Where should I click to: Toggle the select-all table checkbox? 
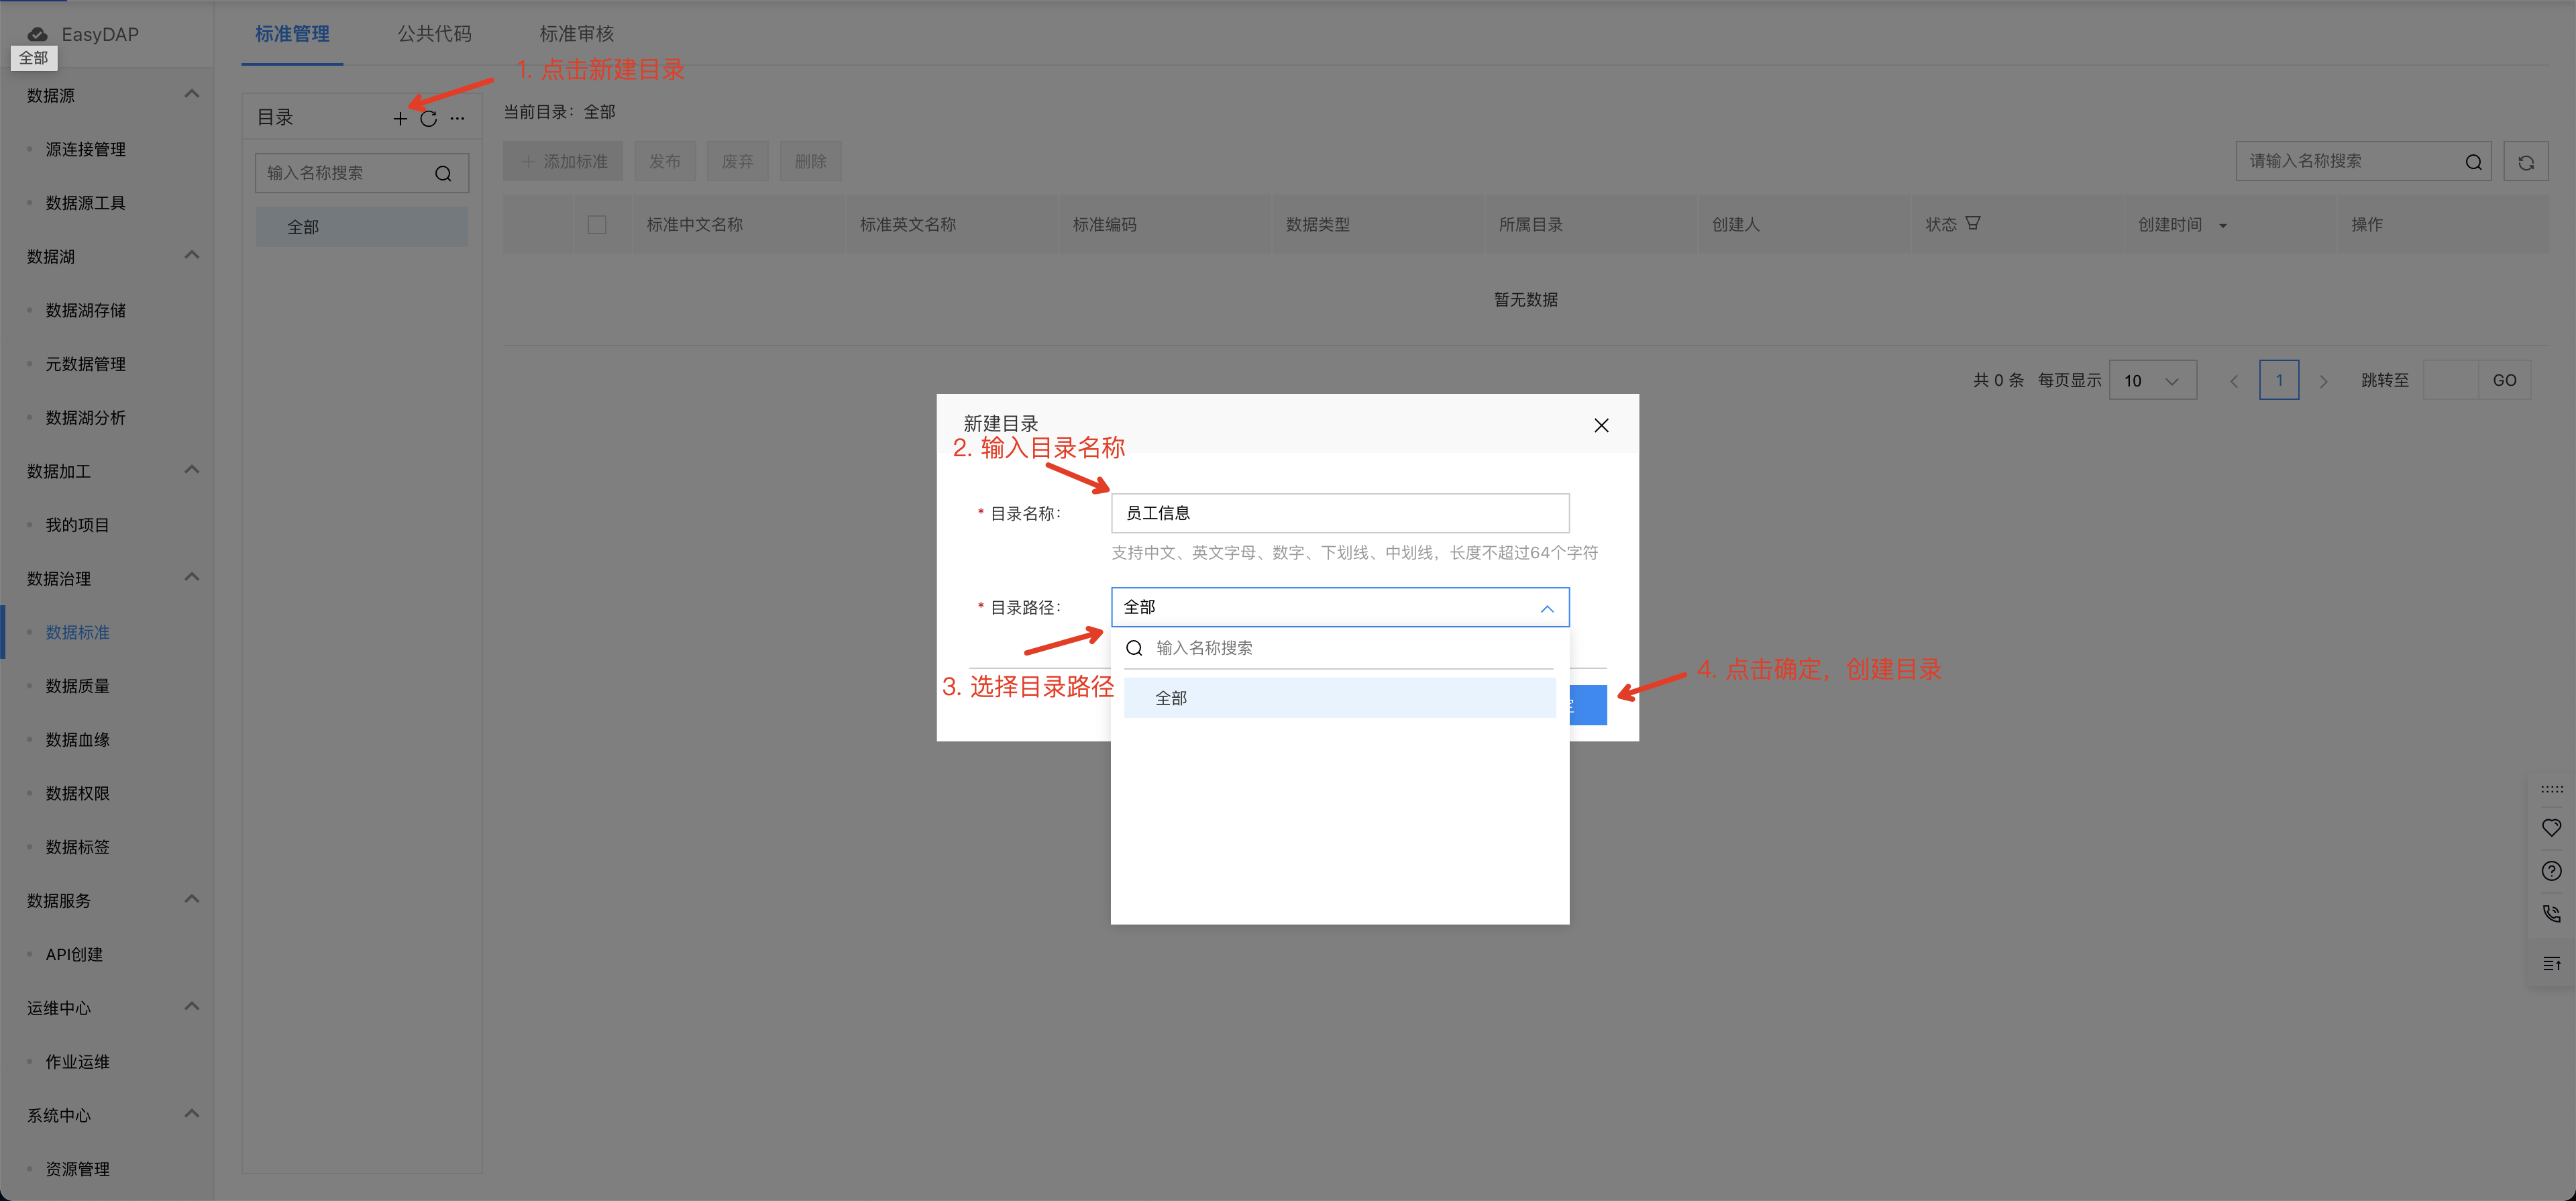[597, 225]
